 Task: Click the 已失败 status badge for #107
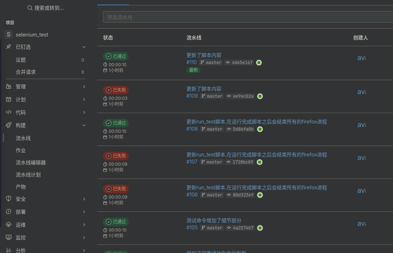(x=116, y=156)
